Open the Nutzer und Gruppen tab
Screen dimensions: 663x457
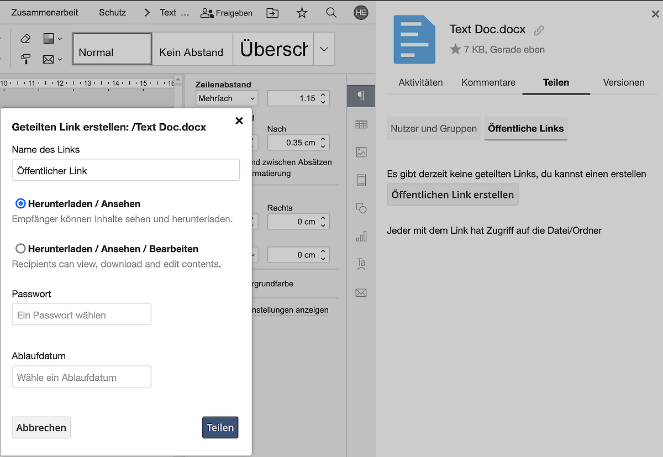tap(433, 128)
